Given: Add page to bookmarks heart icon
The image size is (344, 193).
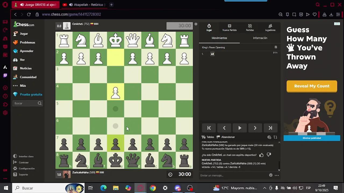Looking at the screenshot, I should point(315,14).
